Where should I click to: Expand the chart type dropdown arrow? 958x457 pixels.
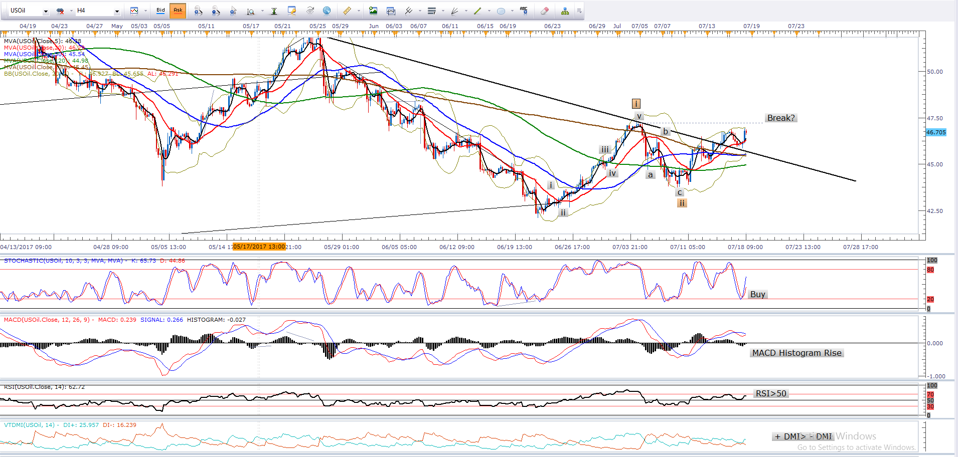click(x=145, y=11)
